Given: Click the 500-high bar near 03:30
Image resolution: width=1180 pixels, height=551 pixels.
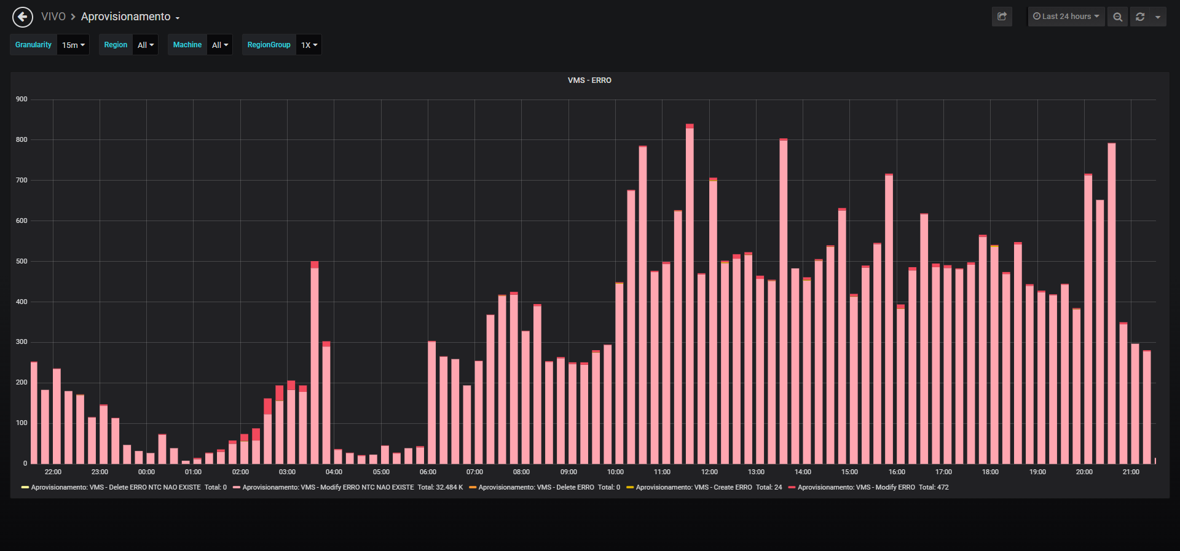Looking at the screenshot, I should [x=315, y=362].
